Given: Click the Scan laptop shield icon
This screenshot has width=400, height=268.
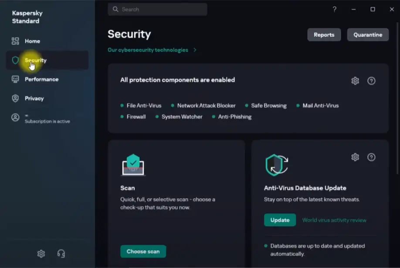Looking at the screenshot, I should [x=133, y=165].
